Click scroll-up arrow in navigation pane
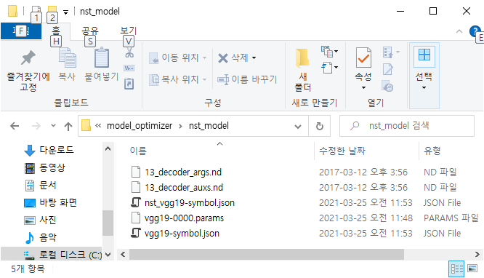484x278 pixels. (x=108, y=149)
